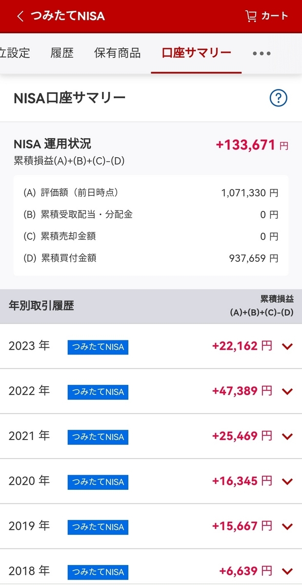The width and height of the screenshot is (302, 586).
Task: Expand the 2020 年 row chevron
Action: (x=287, y=481)
